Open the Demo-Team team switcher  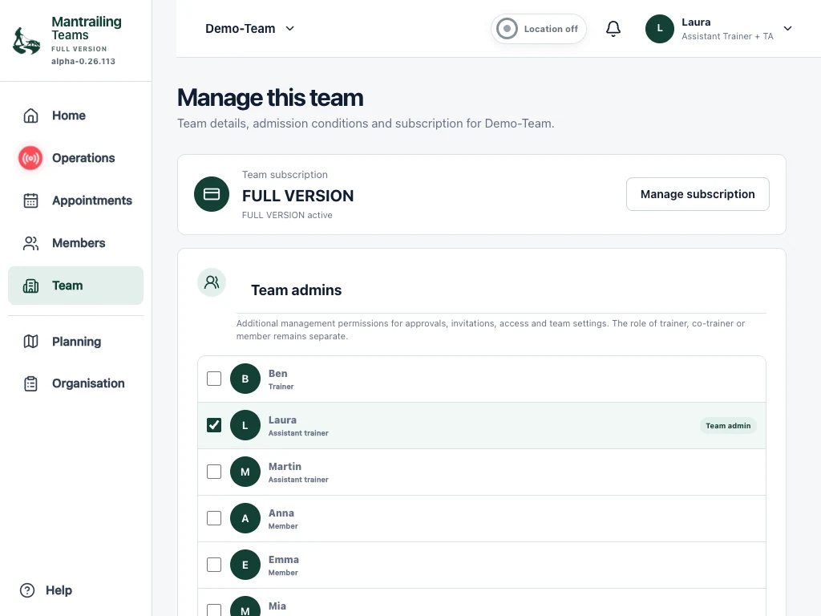[x=250, y=29]
